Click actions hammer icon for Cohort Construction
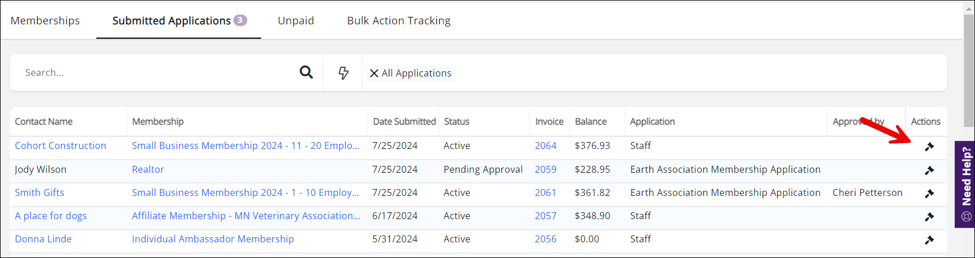The image size is (975, 258). click(x=929, y=147)
